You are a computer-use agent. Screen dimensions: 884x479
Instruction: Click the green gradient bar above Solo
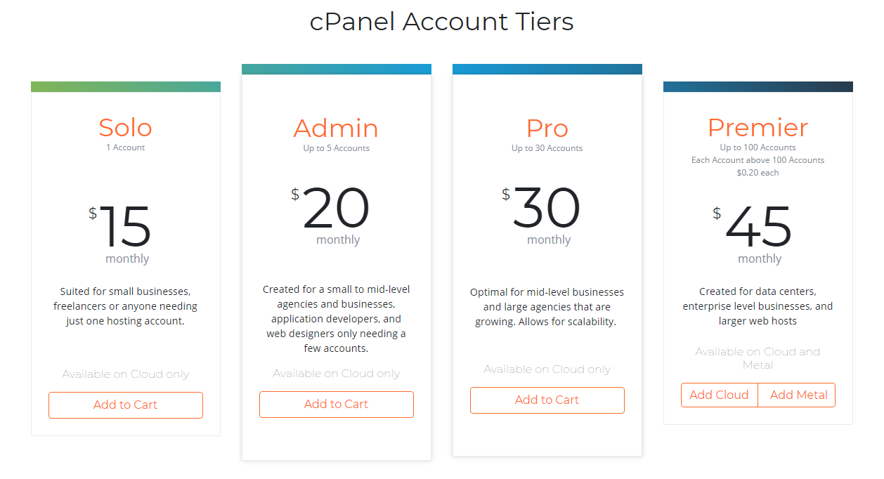click(126, 86)
